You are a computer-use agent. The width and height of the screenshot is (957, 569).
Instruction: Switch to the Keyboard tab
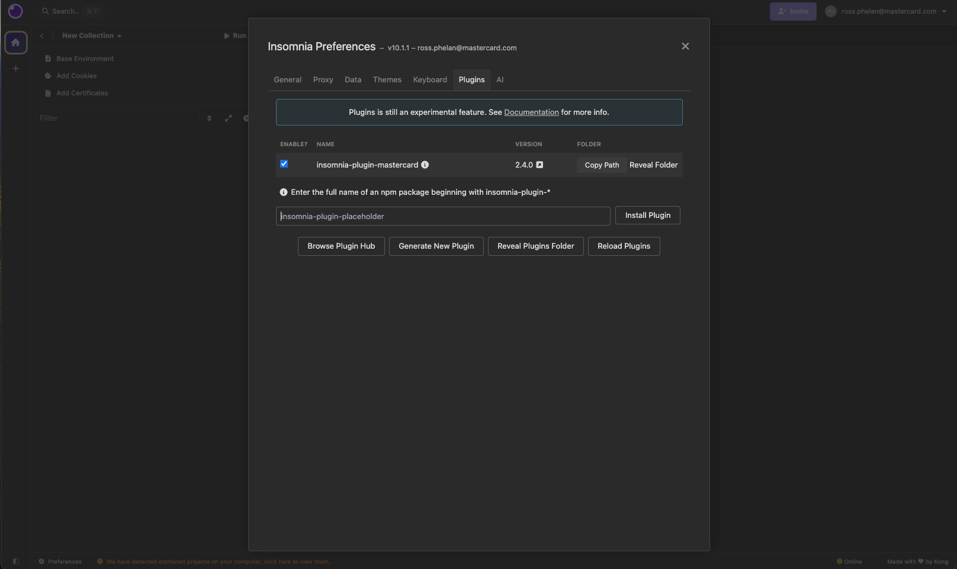point(430,79)
